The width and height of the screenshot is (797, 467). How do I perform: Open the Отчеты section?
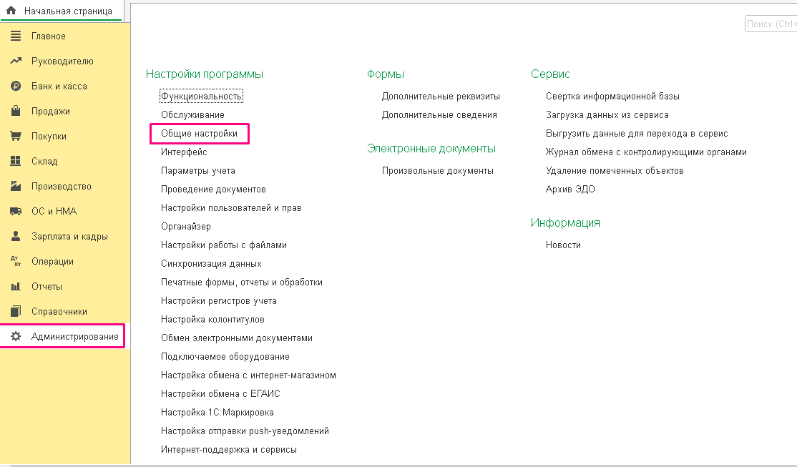coord(65,286)
